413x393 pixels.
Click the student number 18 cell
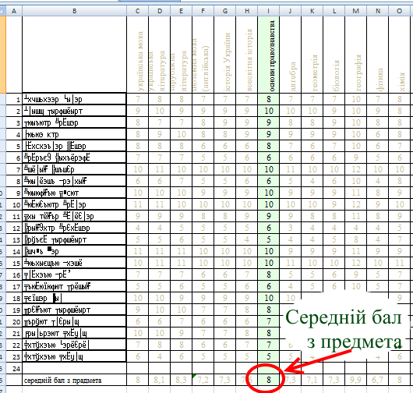tap(14, 298)
